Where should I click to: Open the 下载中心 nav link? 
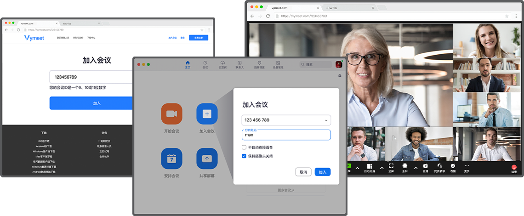click(91, 38)
